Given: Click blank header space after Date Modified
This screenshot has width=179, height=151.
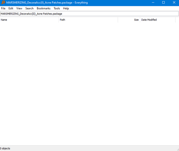Looking at the screenshot, I should click(177, 20).
